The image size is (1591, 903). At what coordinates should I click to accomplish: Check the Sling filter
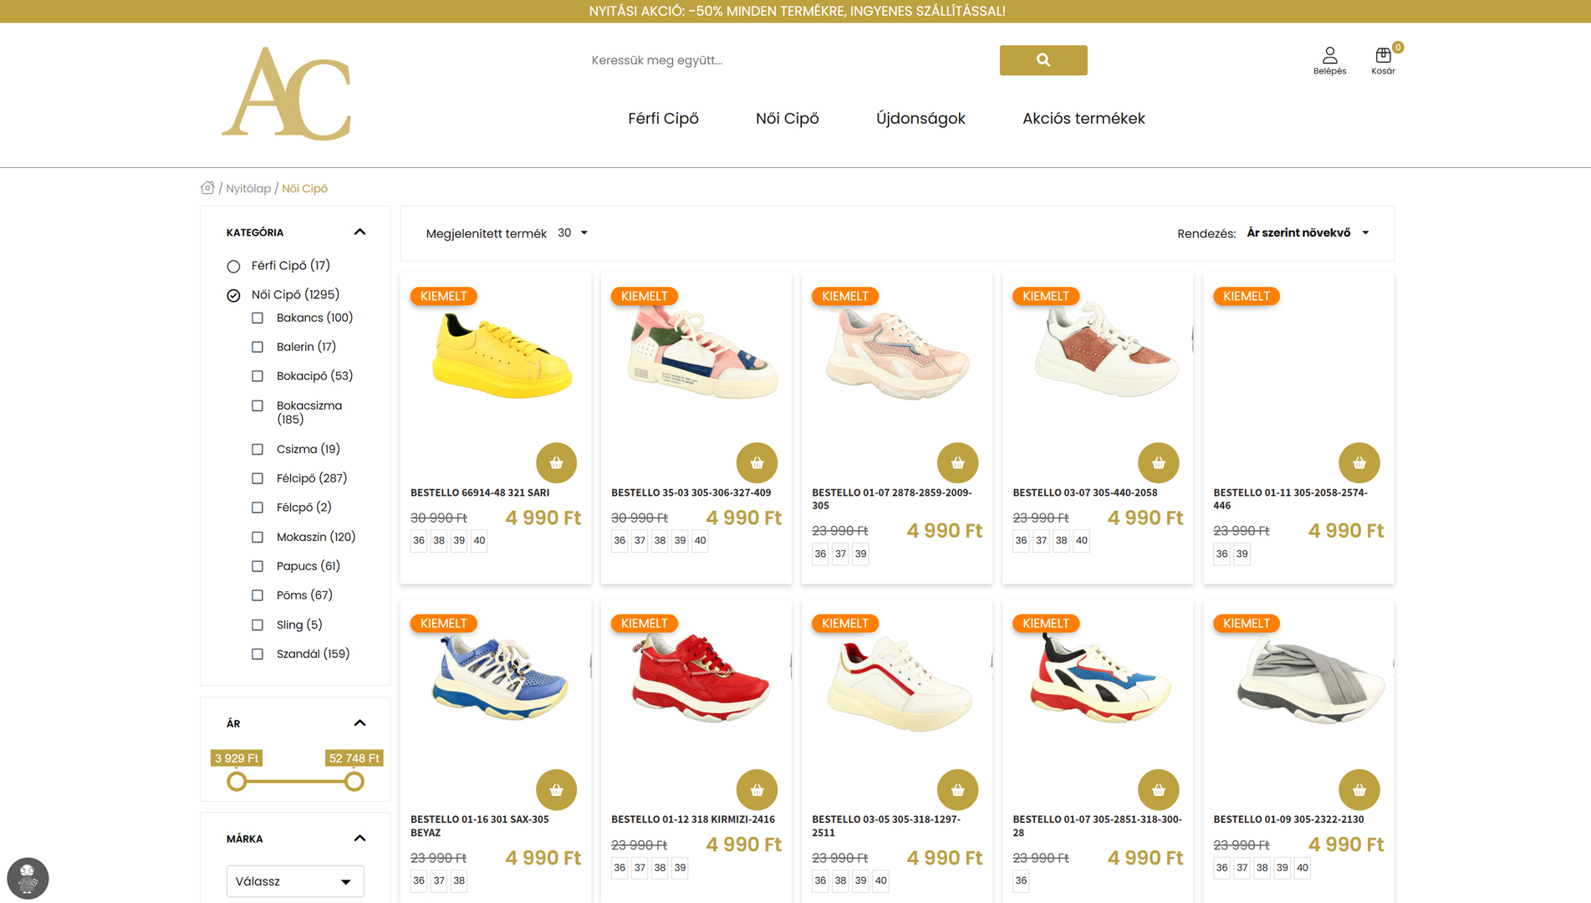coord(258,625)
